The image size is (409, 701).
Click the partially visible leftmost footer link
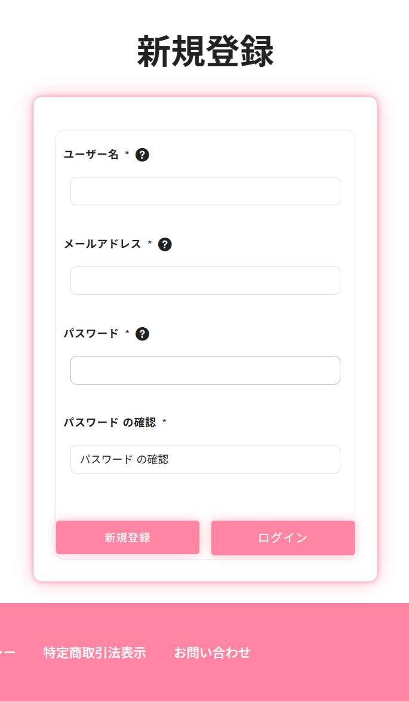coord(5,653)
